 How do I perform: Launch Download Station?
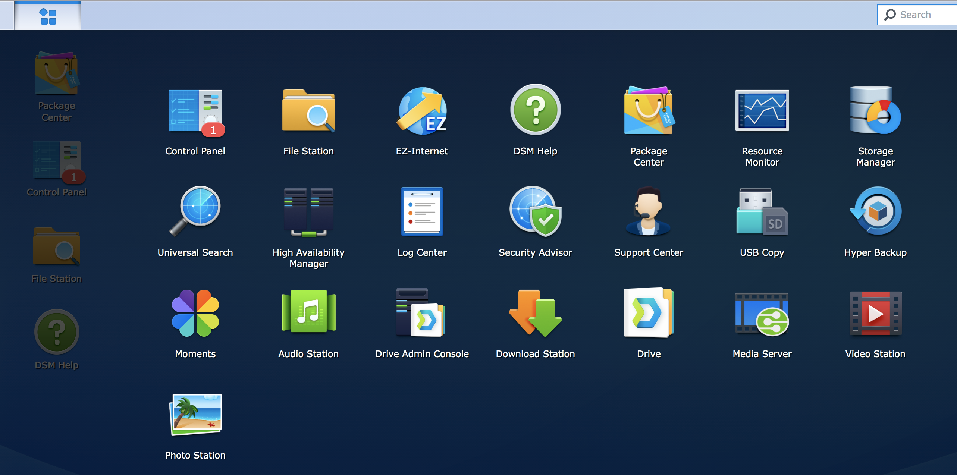pos(535,313)
